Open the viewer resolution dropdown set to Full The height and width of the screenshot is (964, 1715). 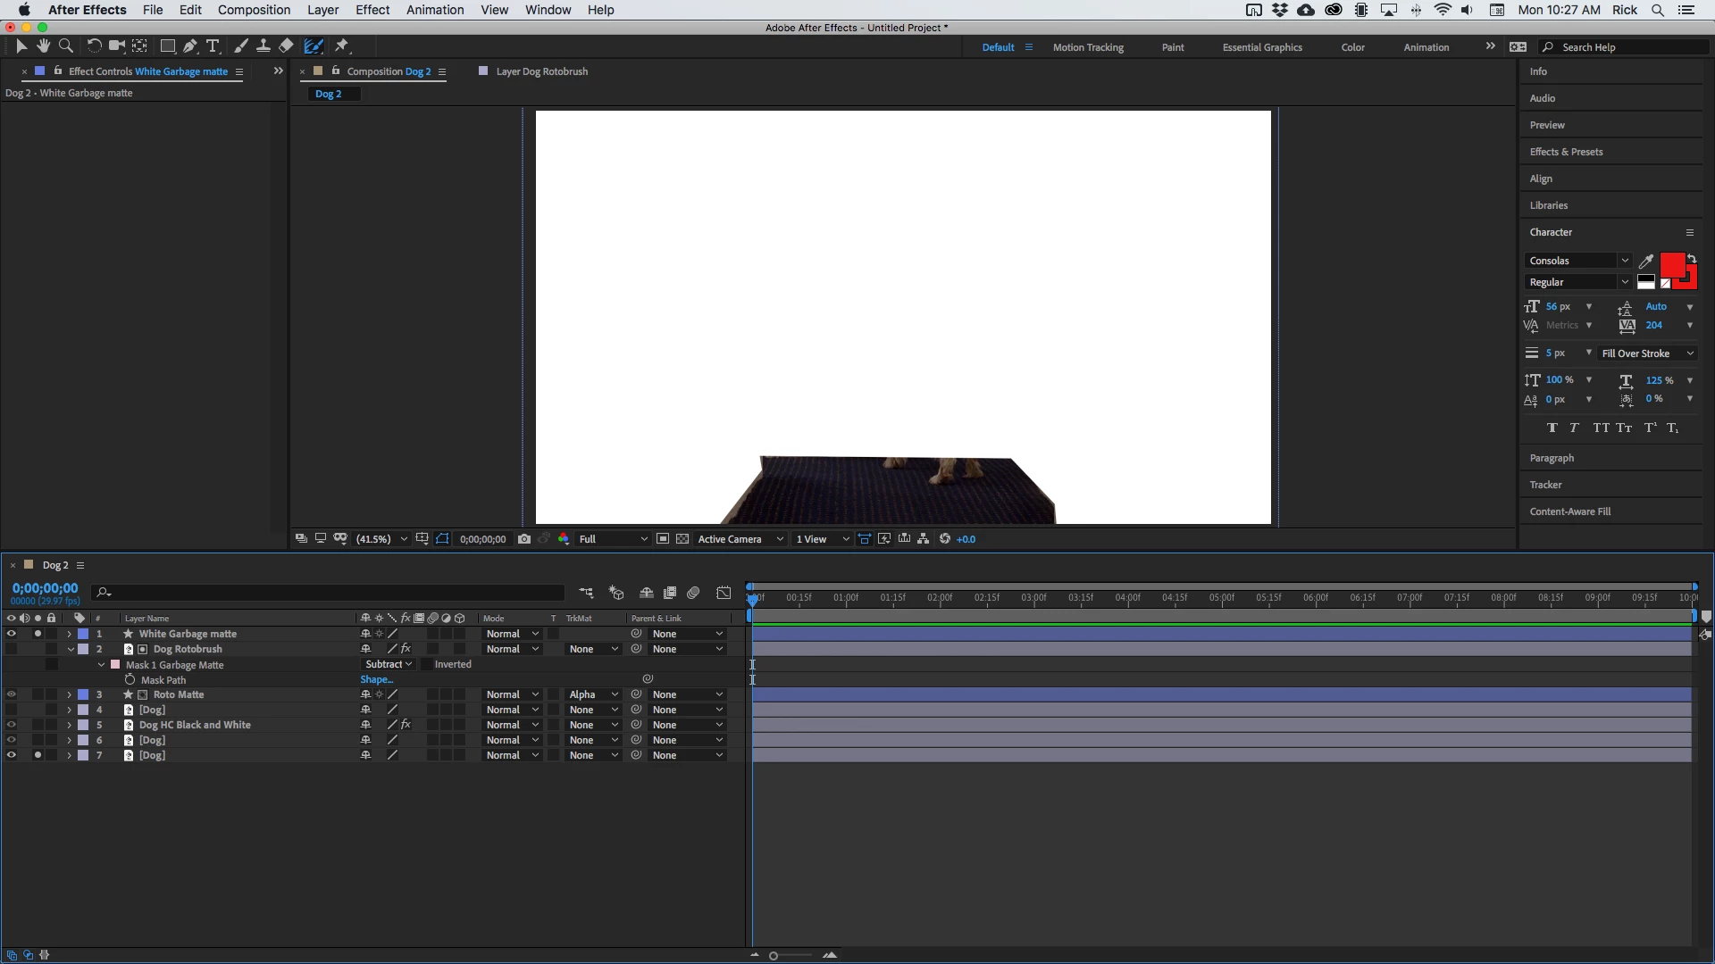coord(613,539)
